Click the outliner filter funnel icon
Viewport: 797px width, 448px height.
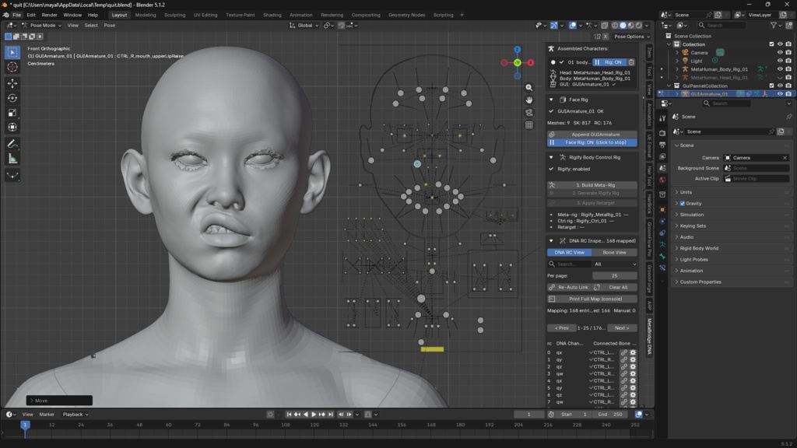click(x=774, y=26)
